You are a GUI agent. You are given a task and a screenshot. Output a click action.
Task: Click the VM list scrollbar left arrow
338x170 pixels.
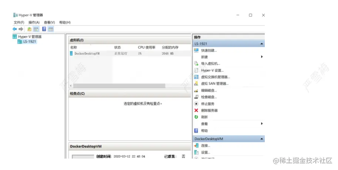[x=71, y=86]
